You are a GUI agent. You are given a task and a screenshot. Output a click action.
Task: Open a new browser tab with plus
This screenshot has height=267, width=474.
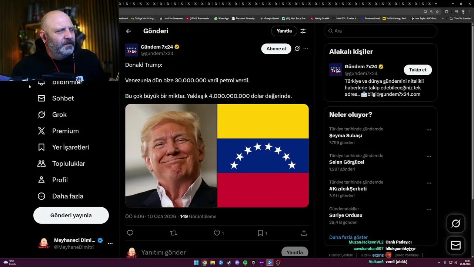point(436,4)
